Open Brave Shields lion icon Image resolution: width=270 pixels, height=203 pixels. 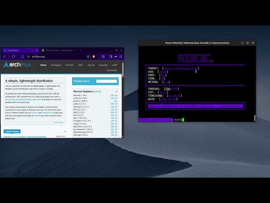click(x=94, y=57)
